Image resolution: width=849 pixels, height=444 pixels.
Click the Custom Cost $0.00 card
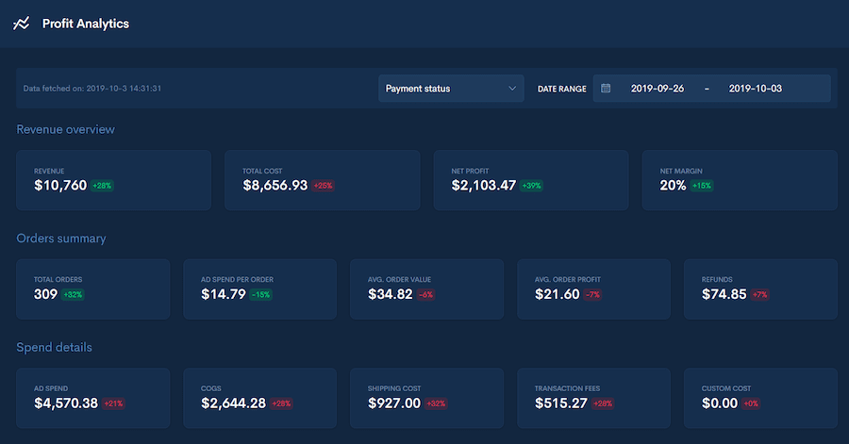click(759, 397)
